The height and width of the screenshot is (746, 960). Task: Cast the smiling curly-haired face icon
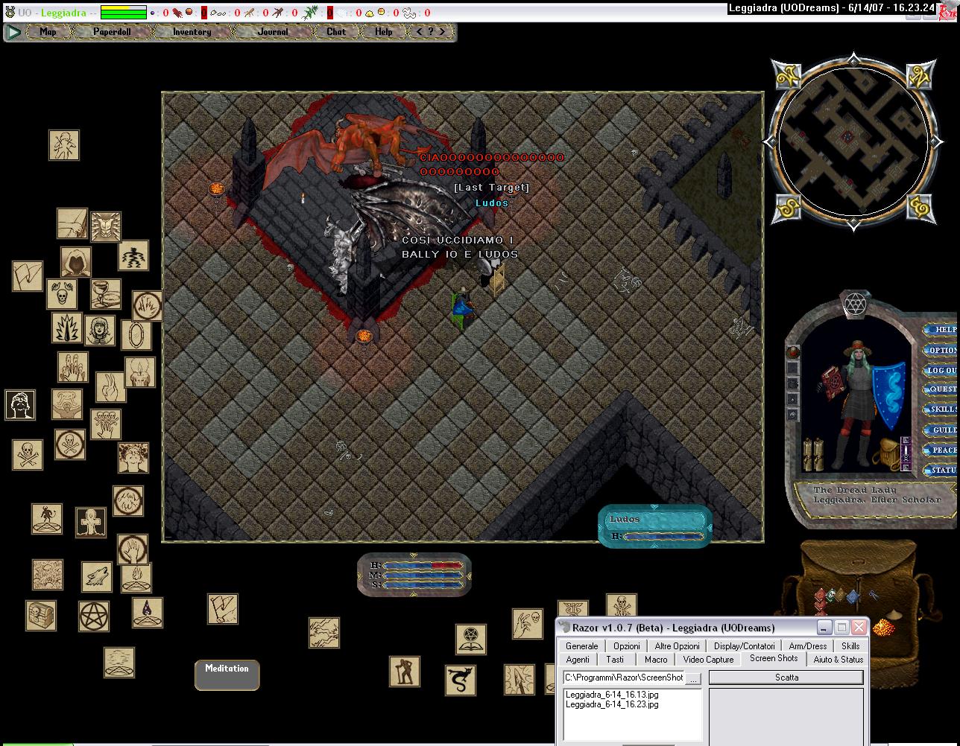pos(133,458)
